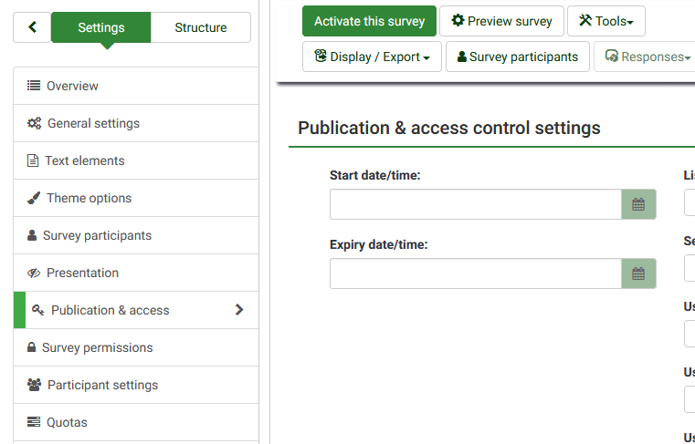
Task: Open the Expiry date/time calendar picker
Action: pyautogui.click(x=638, y=274)
